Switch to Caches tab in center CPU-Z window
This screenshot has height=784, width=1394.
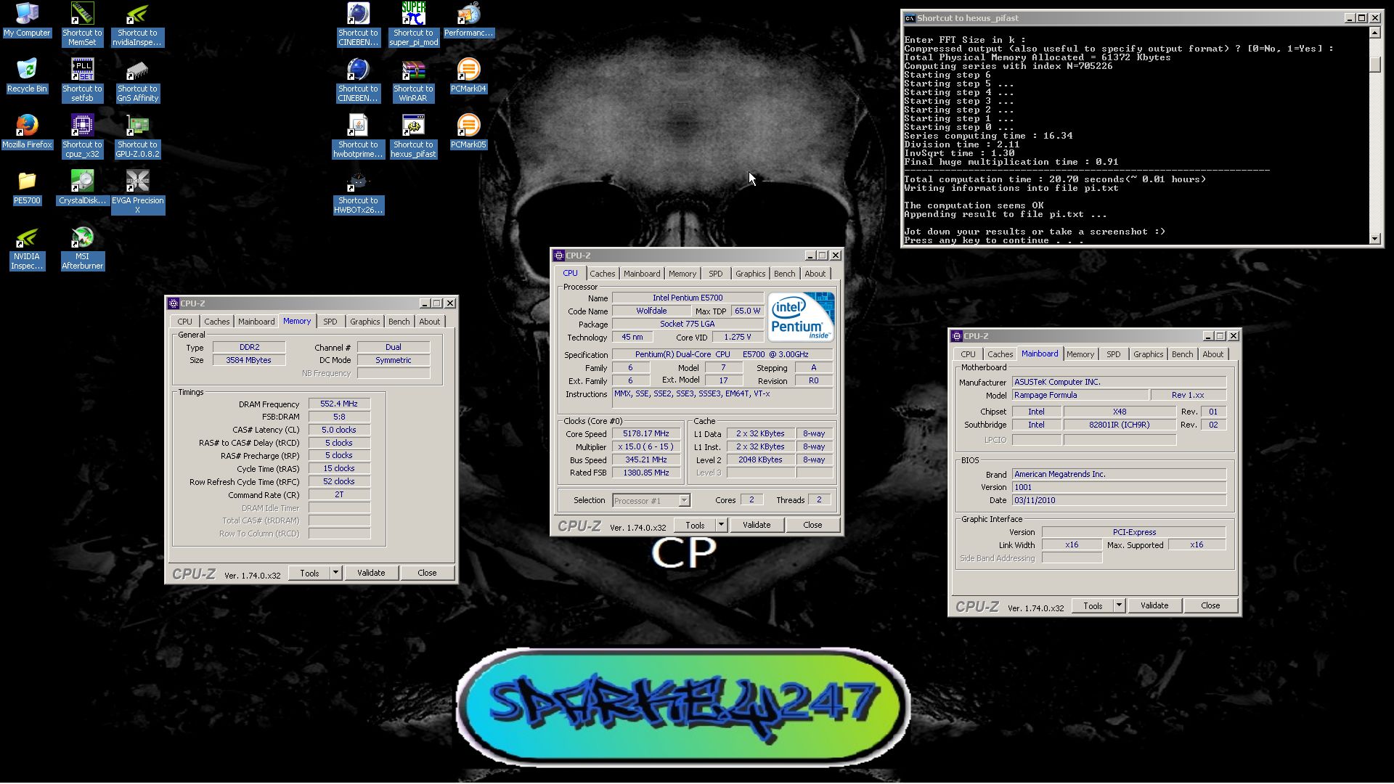point(602,274)
